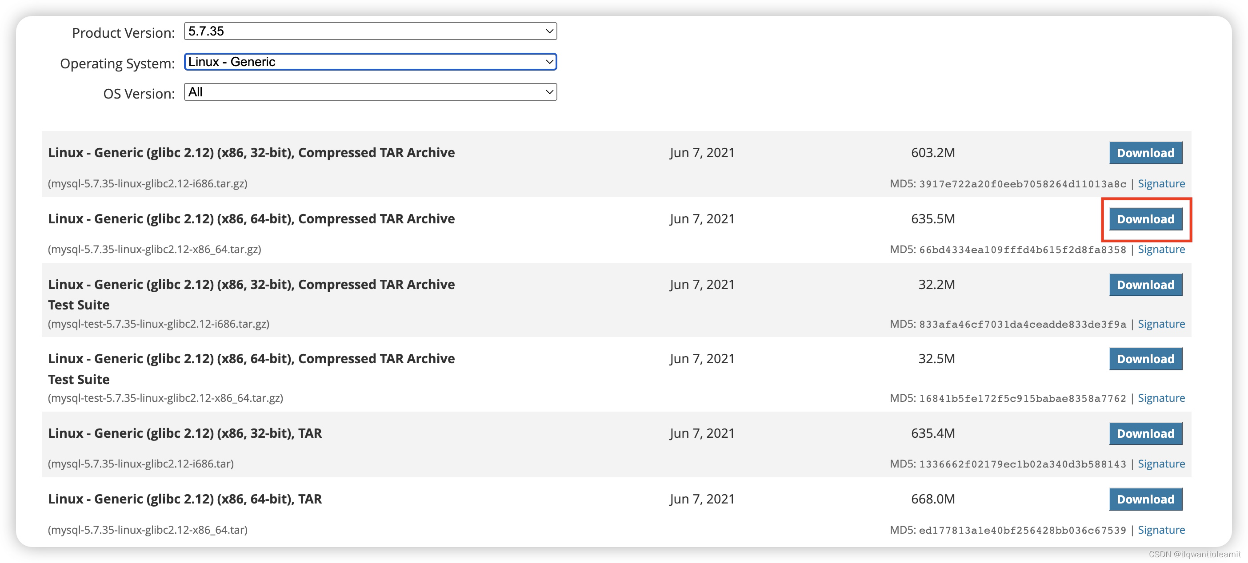Select filename mysql-test-5.7.35-linux-glibc2.12-x86_64.tar.gz text
This screenshot has width=1248, height=563.
(165, 398)
